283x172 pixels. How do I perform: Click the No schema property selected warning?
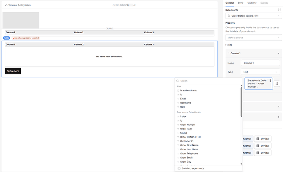(26, 38)
